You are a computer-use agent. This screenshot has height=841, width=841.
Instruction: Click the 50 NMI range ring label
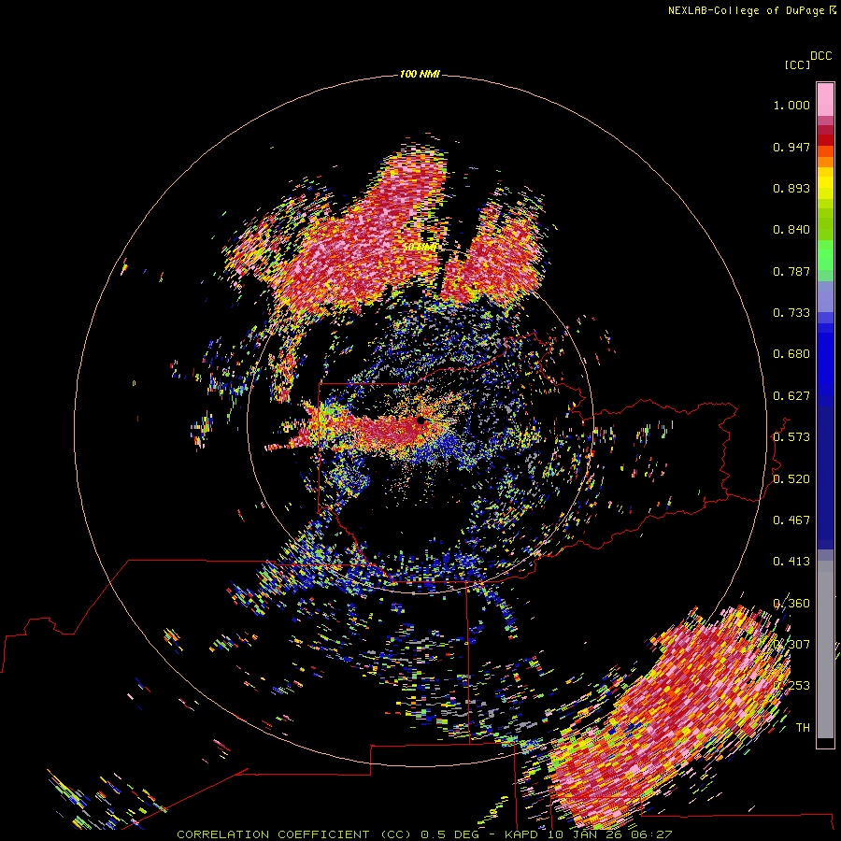(x=420, y=248)
